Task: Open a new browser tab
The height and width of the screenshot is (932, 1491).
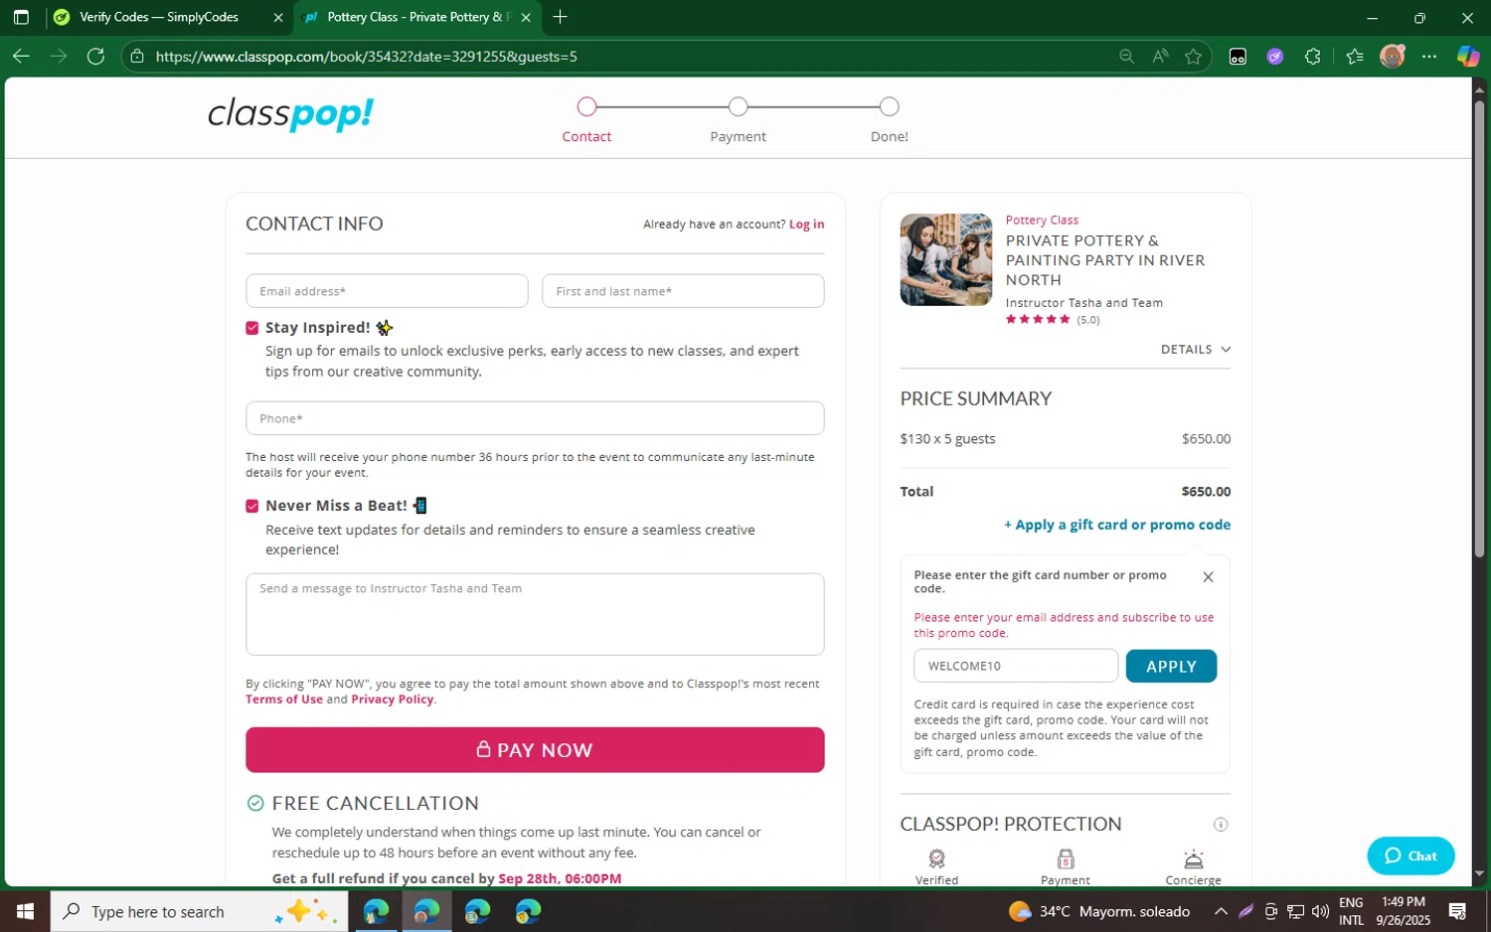Action: (x=561, y=17)
